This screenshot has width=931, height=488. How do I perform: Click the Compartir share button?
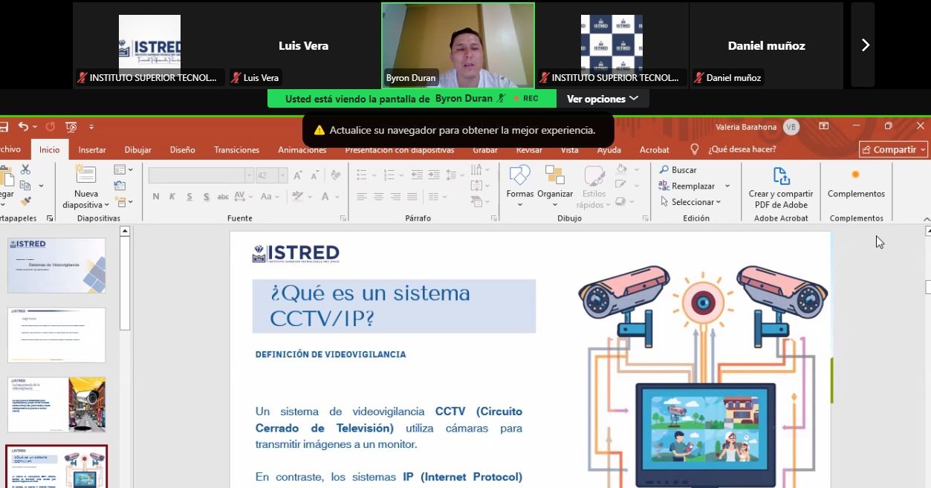coord(894,149)
